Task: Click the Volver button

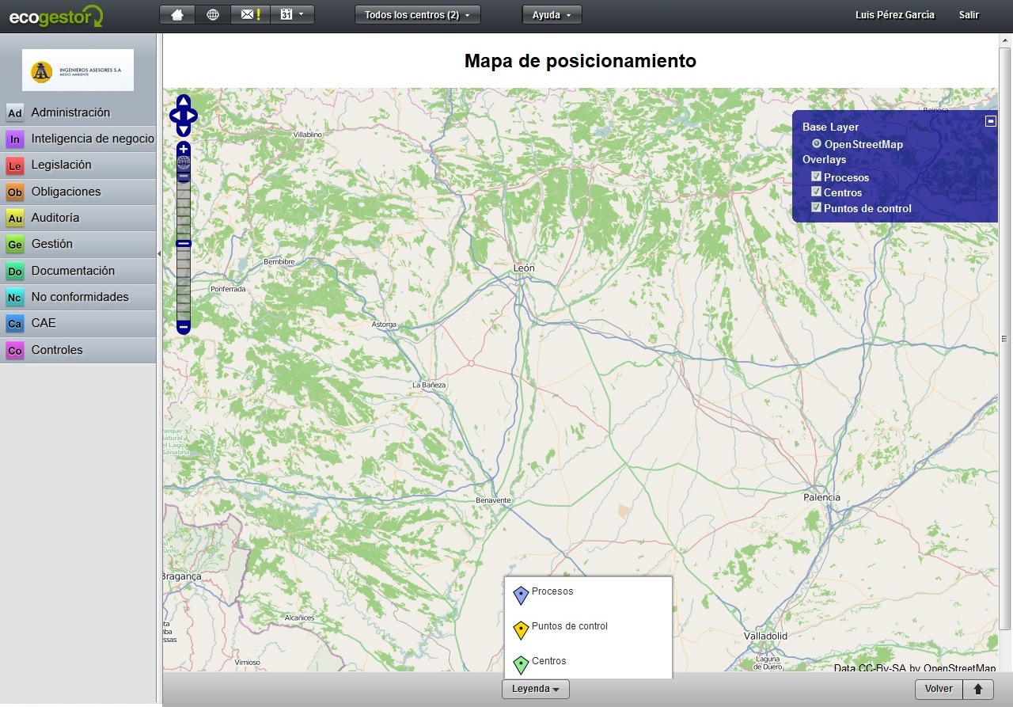Action: click(938, 689)
